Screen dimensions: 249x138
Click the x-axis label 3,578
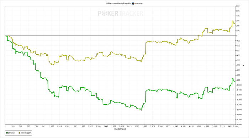[x=153, y=126]
